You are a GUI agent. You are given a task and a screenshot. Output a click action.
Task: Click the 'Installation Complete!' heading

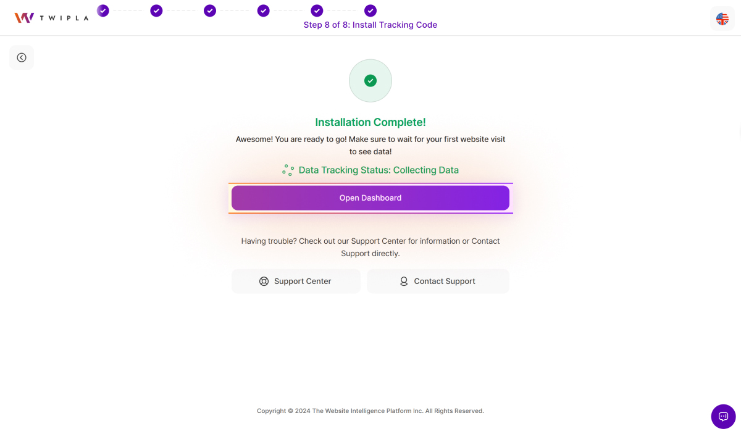pyautogui.click(x=371, y=122)
